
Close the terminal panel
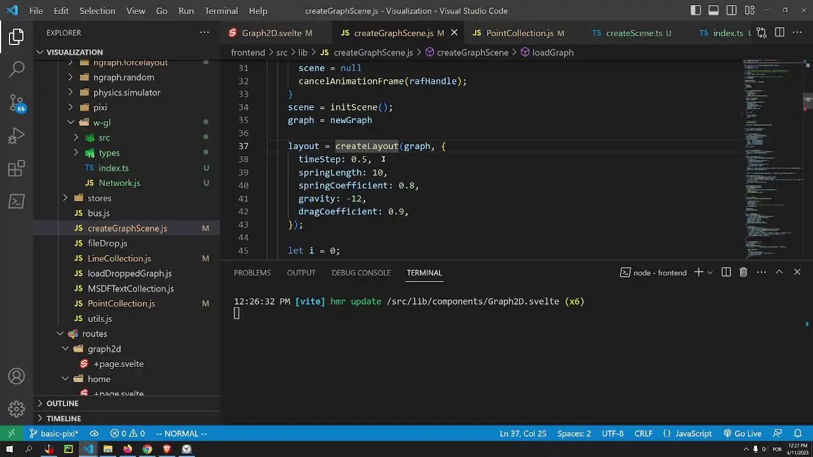click(797, 272)
